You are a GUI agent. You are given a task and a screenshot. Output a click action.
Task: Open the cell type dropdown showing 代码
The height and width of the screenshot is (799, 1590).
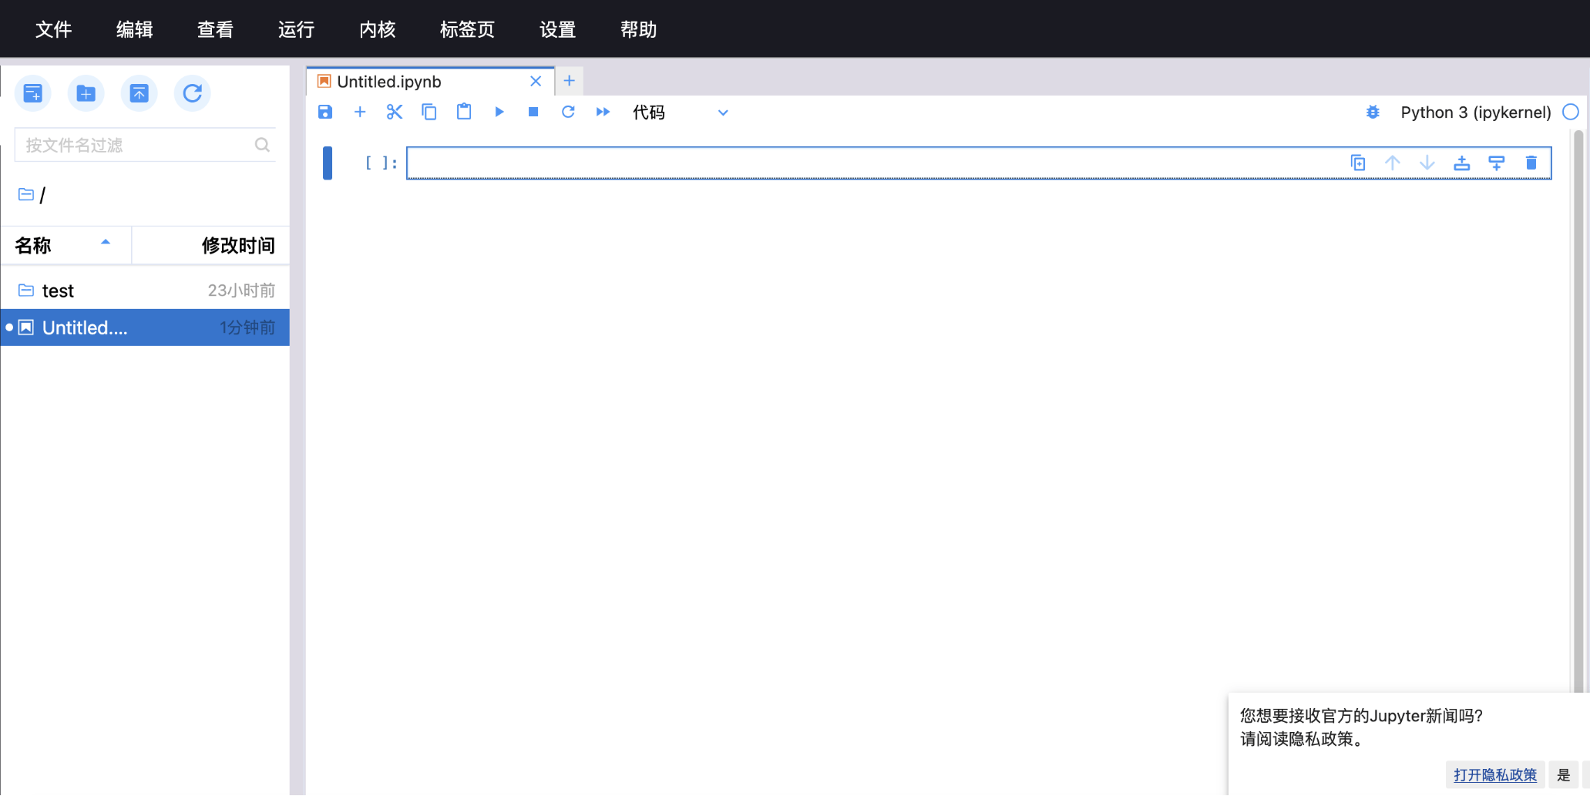click(680, 112)
